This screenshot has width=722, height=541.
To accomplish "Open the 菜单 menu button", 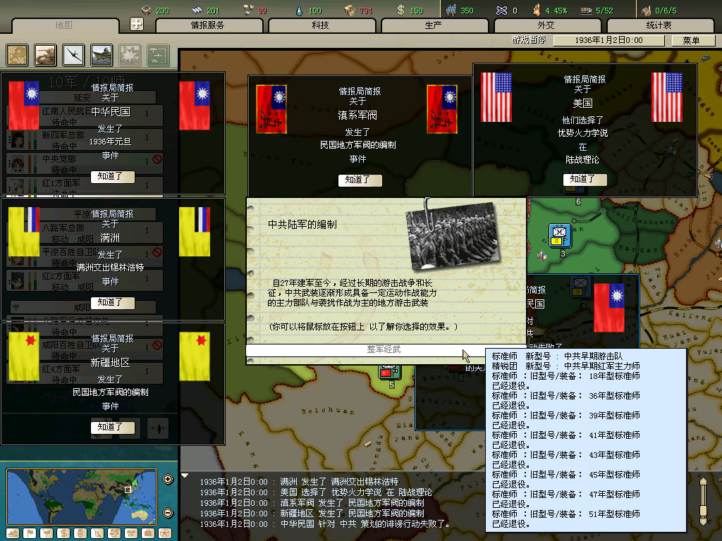I will pyautogui.click(x=692, y=40).
